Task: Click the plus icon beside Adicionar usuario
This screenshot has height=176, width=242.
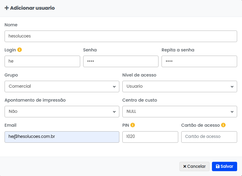Action: (7, 8)
